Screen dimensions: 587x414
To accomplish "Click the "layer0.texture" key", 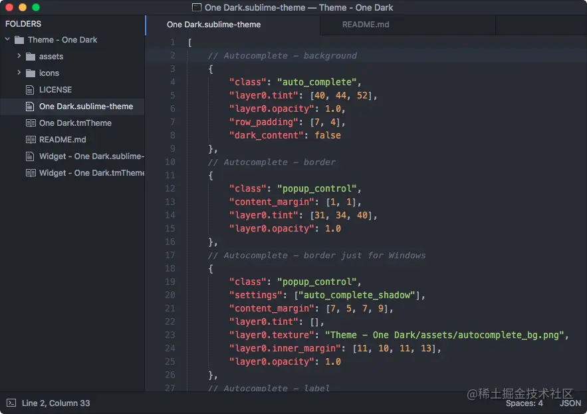I will pyautogui.click(x=272, y=335).
